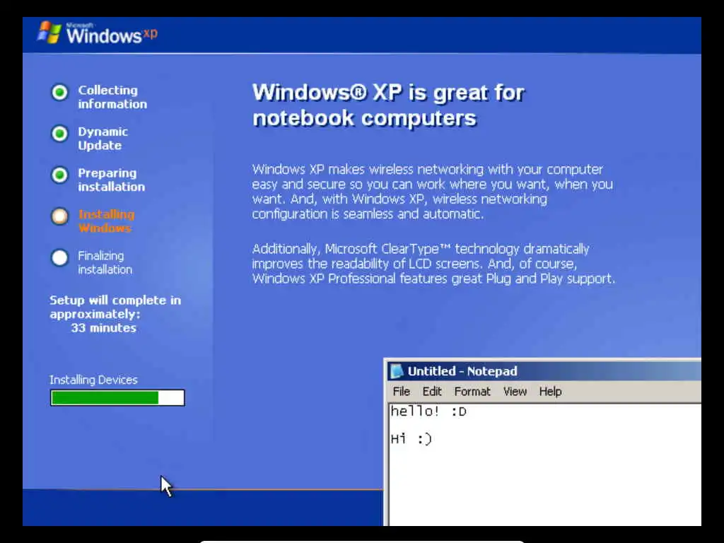This screenshot has width=724, height=543.
Task: Open the File menu in Notepad
Action: pyautogui.click(x=402, y=392)
